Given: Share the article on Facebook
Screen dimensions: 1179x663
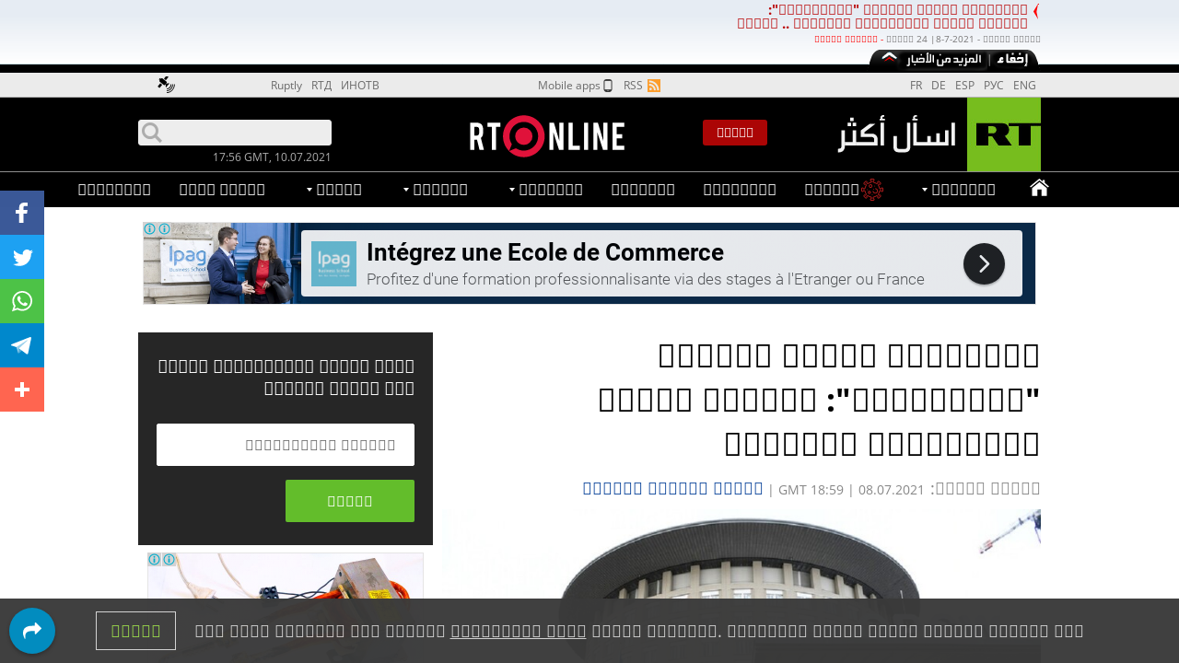Looking at the screenshot, I should 22,213.
